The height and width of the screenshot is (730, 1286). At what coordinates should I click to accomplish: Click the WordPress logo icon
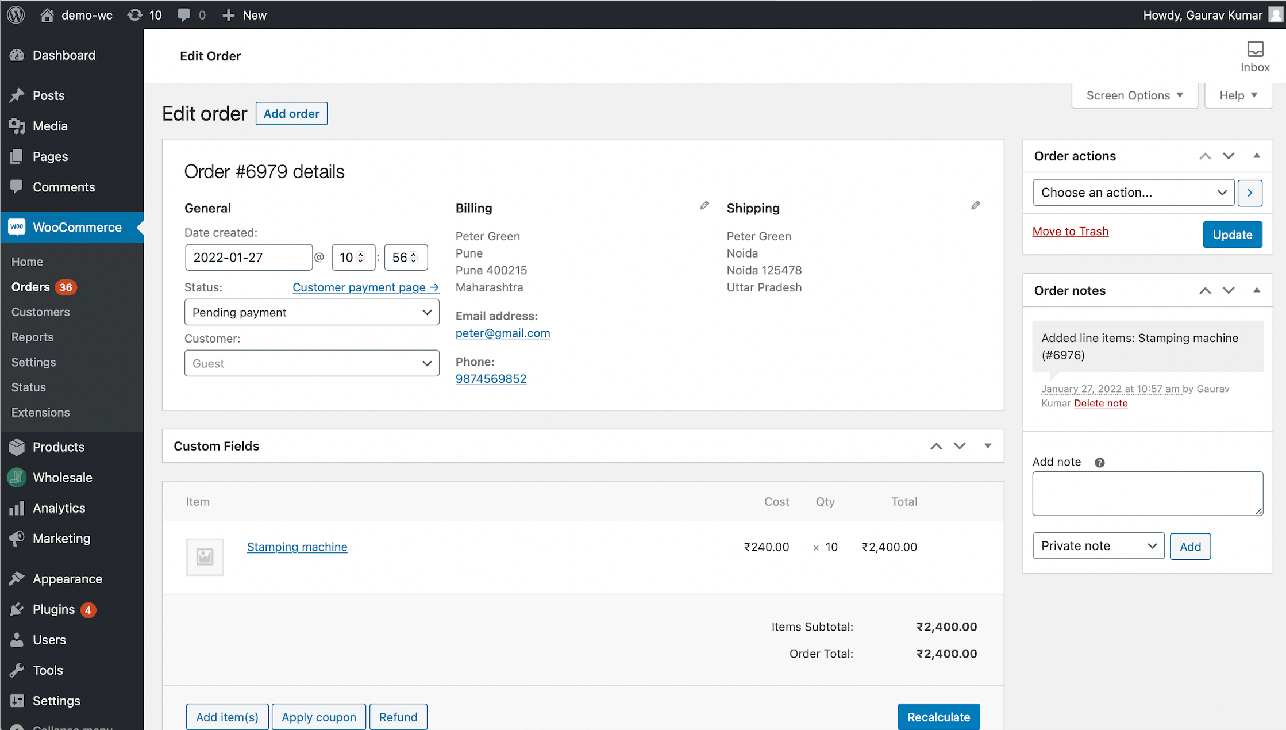(x=16, y=15)
